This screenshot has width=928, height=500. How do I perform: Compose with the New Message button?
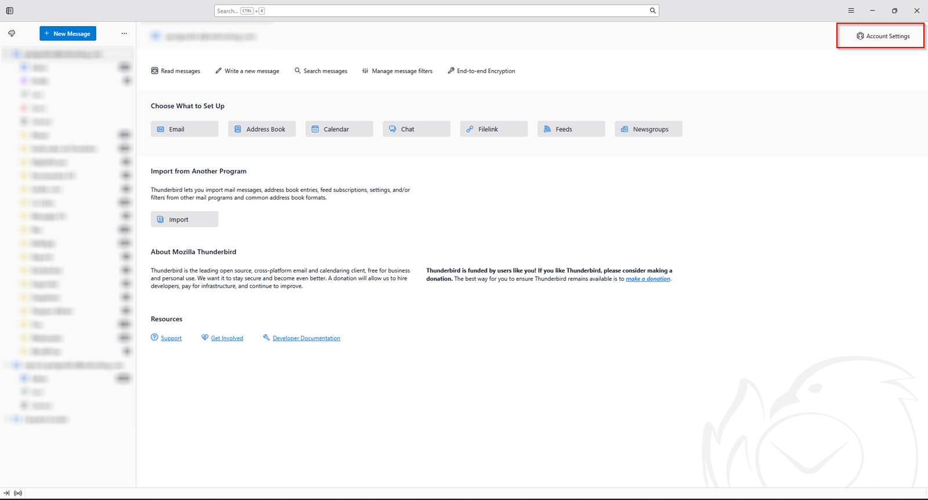point(68,34)
